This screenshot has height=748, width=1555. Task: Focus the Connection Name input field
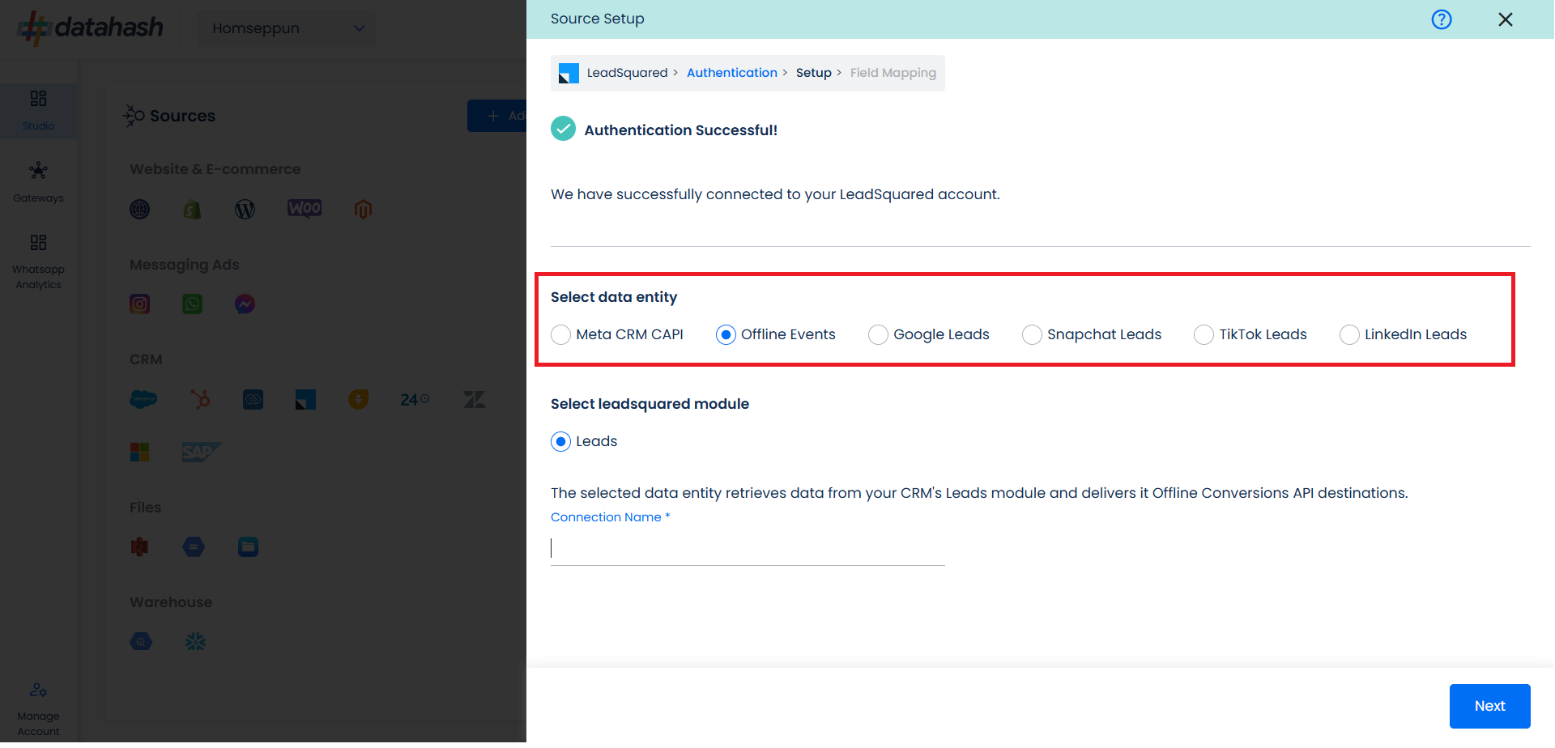click(748, 549)
